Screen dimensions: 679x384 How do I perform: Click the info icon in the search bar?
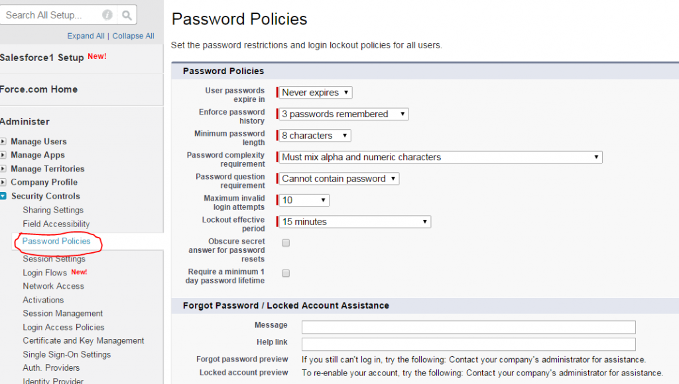click(x=109, y=15)
